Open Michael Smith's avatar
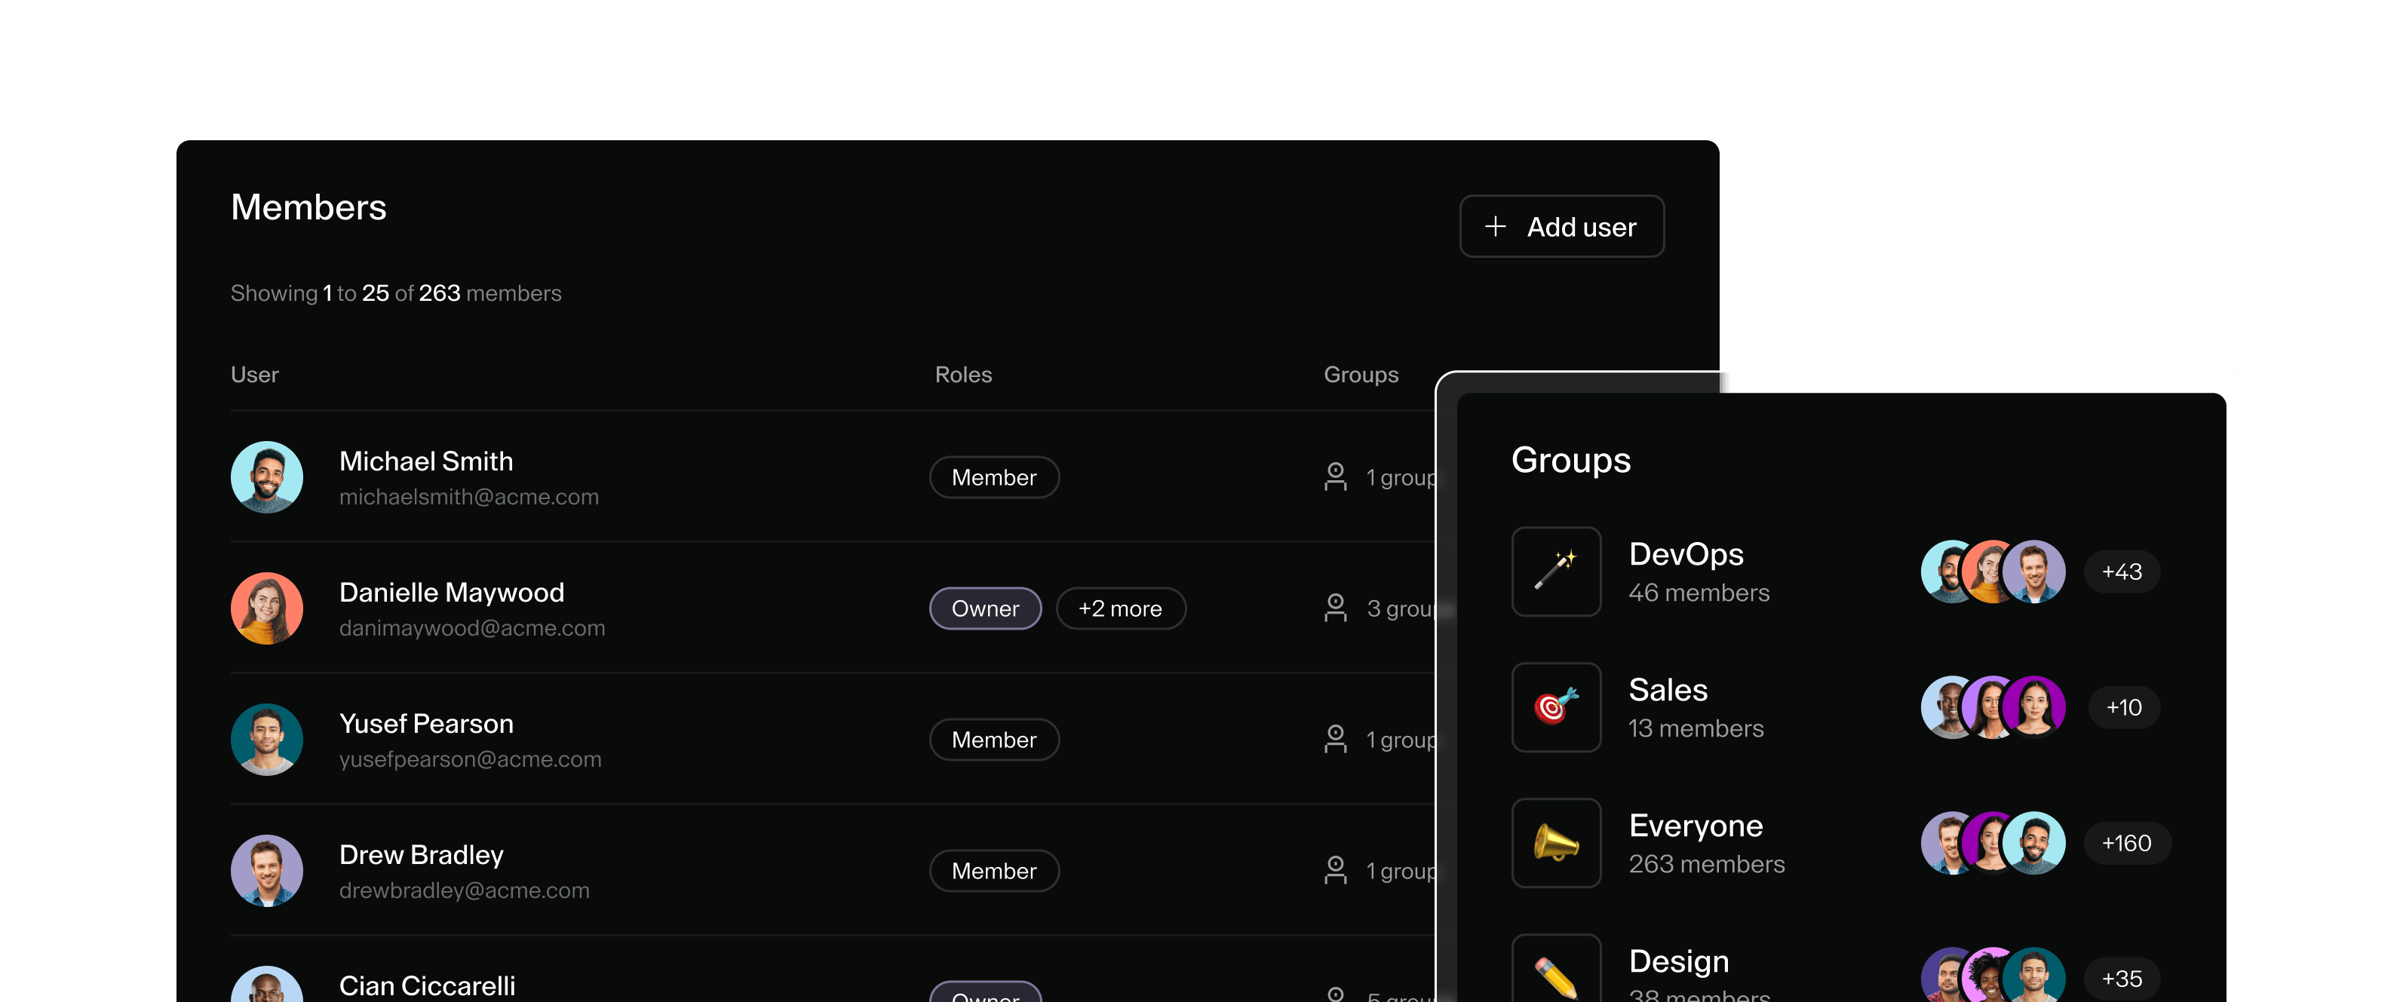This screenshot has height=1002, width=2403. (267, 477)
